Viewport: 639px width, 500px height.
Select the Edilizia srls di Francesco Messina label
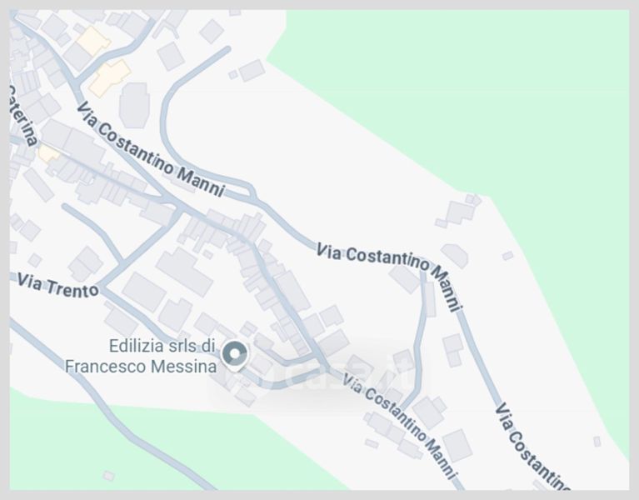pyautogui.click(x=141, y=357)
